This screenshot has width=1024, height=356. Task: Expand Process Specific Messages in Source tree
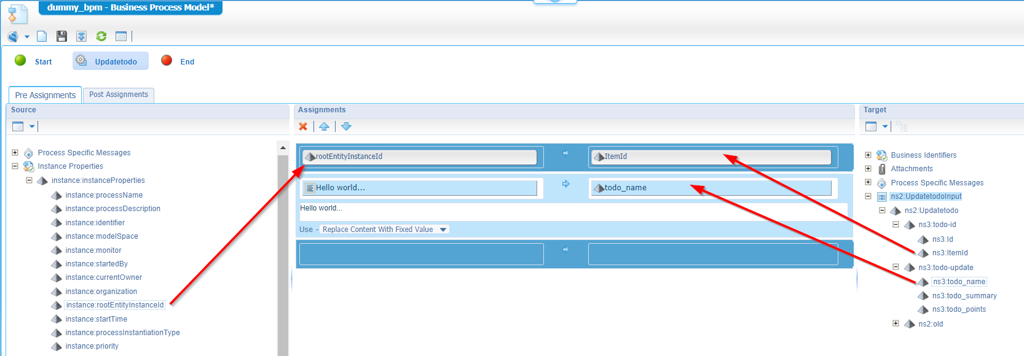click(x=15, y=152)
